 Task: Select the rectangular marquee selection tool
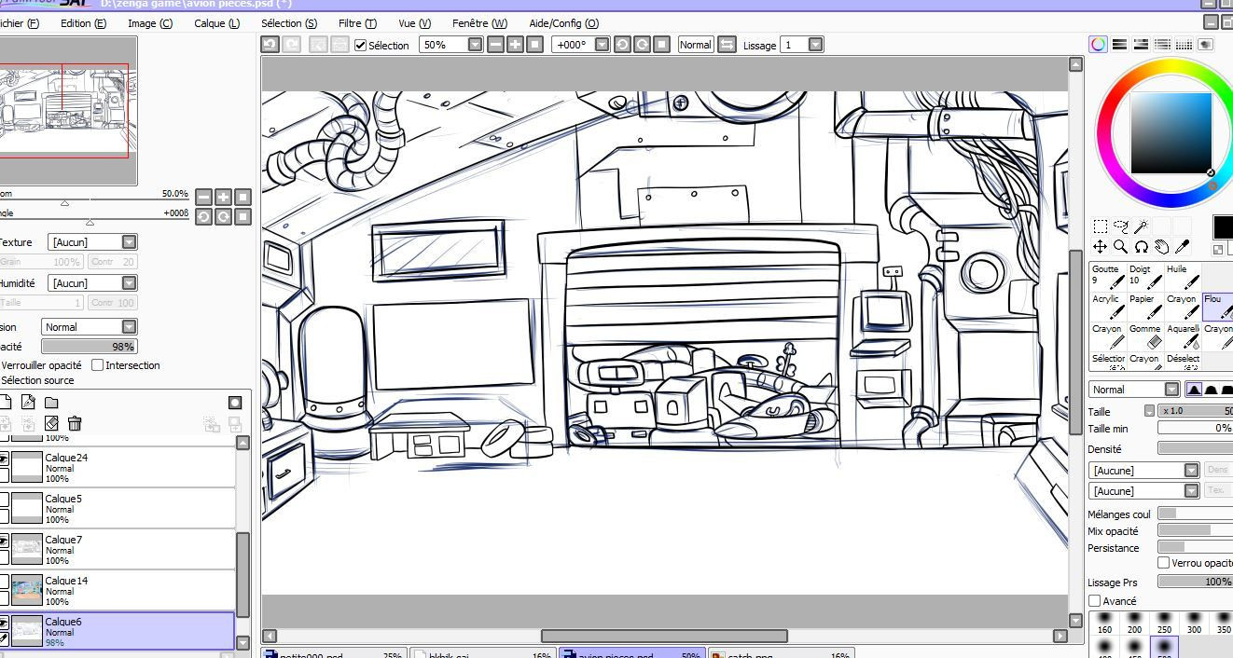coord(1101,226)
